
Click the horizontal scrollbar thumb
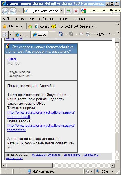pyautogui.click(x=29, y=165)
